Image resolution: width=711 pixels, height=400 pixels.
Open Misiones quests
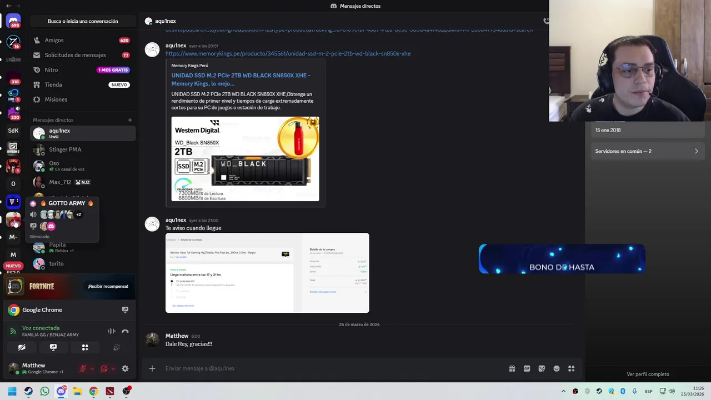tap(82, 99)
